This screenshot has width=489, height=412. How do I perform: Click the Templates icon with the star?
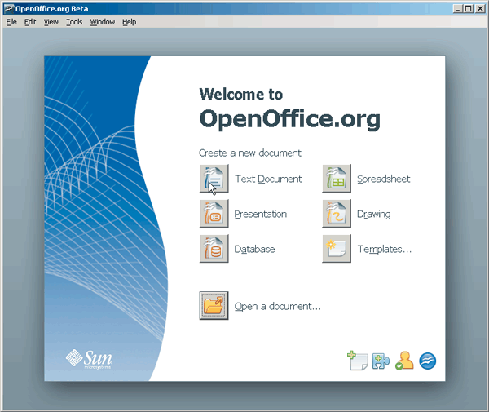coord(337,249)
